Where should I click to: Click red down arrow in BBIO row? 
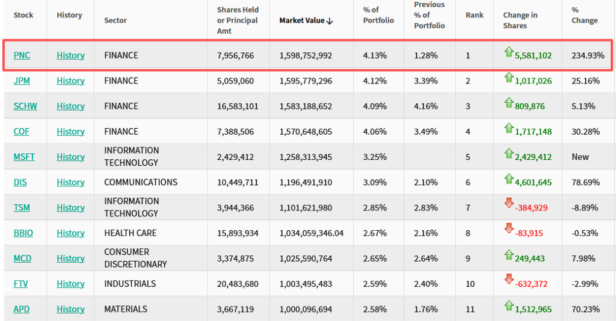(x=508, y=230)
